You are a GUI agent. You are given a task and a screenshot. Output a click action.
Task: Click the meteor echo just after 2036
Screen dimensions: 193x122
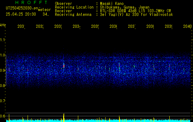click(x=119, y=67)
